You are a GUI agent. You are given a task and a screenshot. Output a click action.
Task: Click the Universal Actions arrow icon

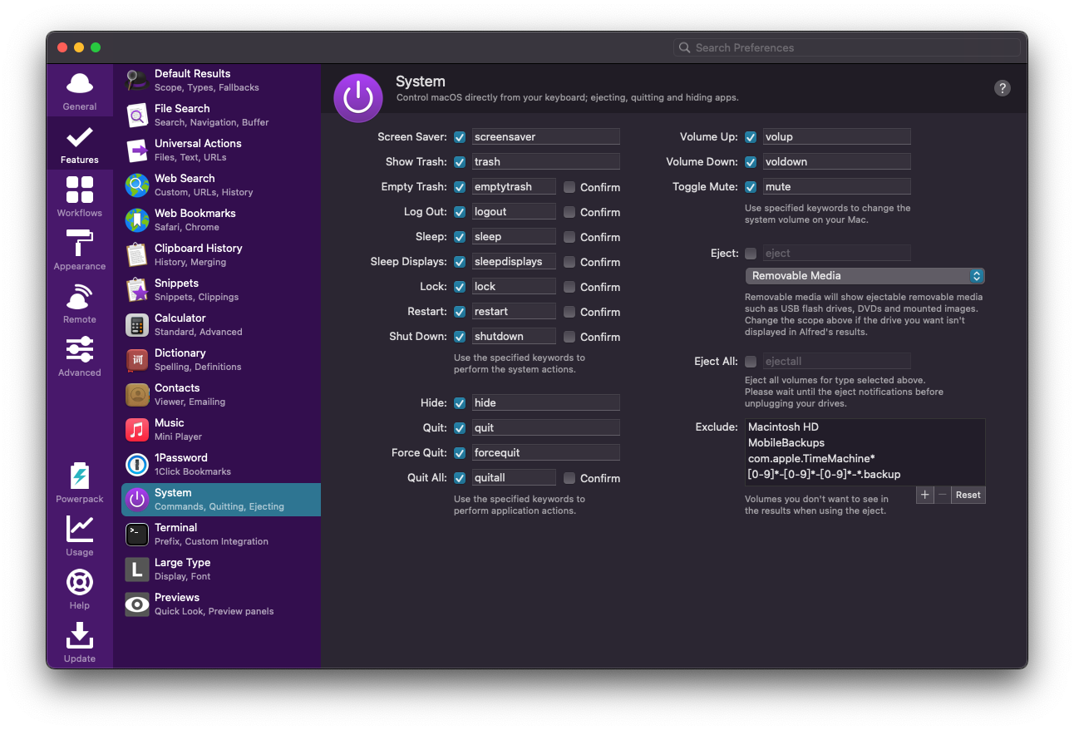click(x=137, y=150)
